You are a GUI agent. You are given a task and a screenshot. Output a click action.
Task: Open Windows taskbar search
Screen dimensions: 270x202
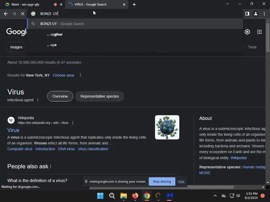(x=112, y=196)
